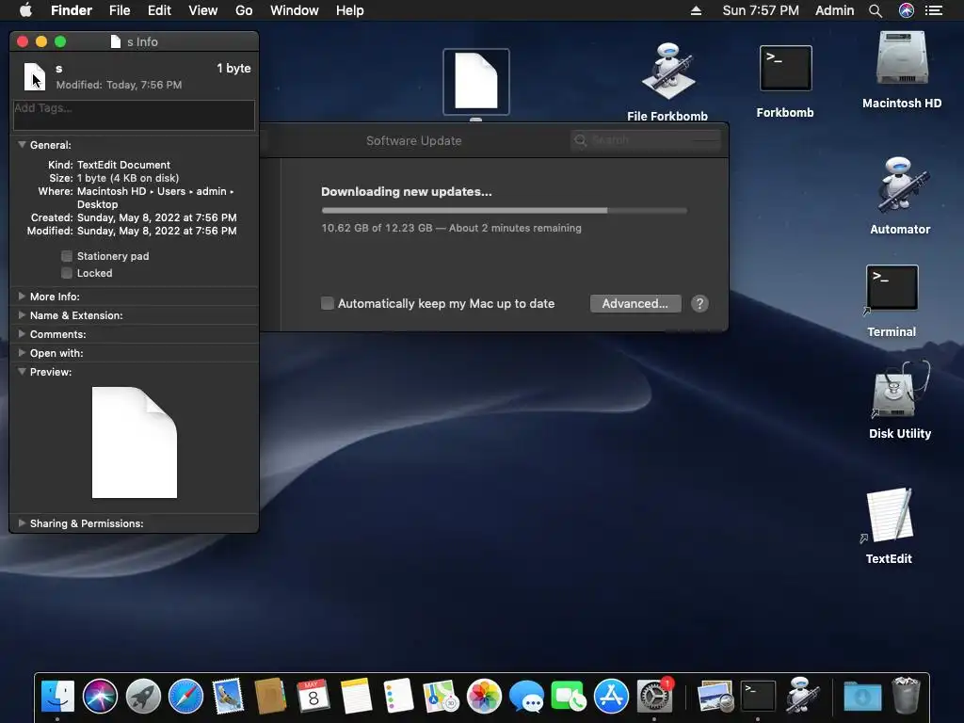Open Photos icon in Dock
This screenshot has width=964, height=723.
click(x=484, y=697)
